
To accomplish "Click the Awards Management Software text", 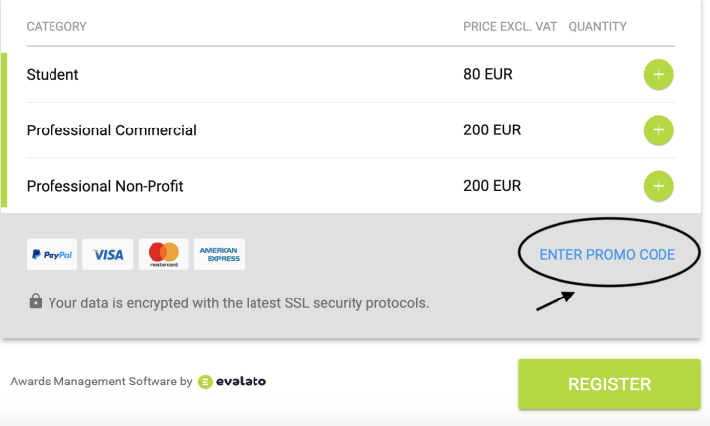I will tap(100, 382).
